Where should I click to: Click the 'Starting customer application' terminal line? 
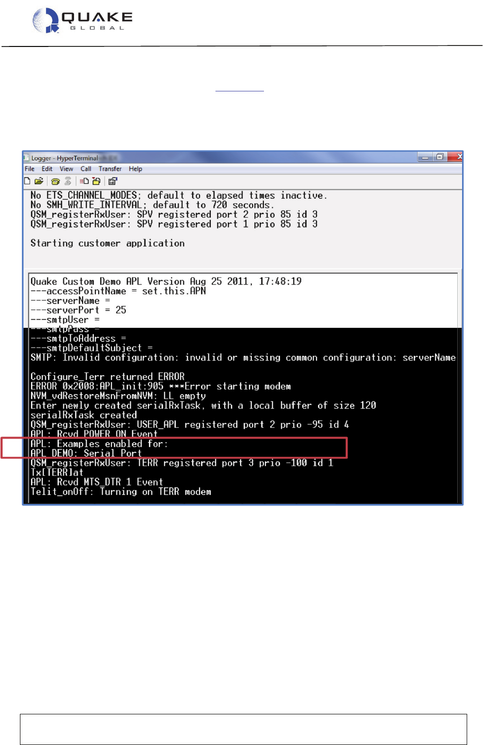coord(107,244)
